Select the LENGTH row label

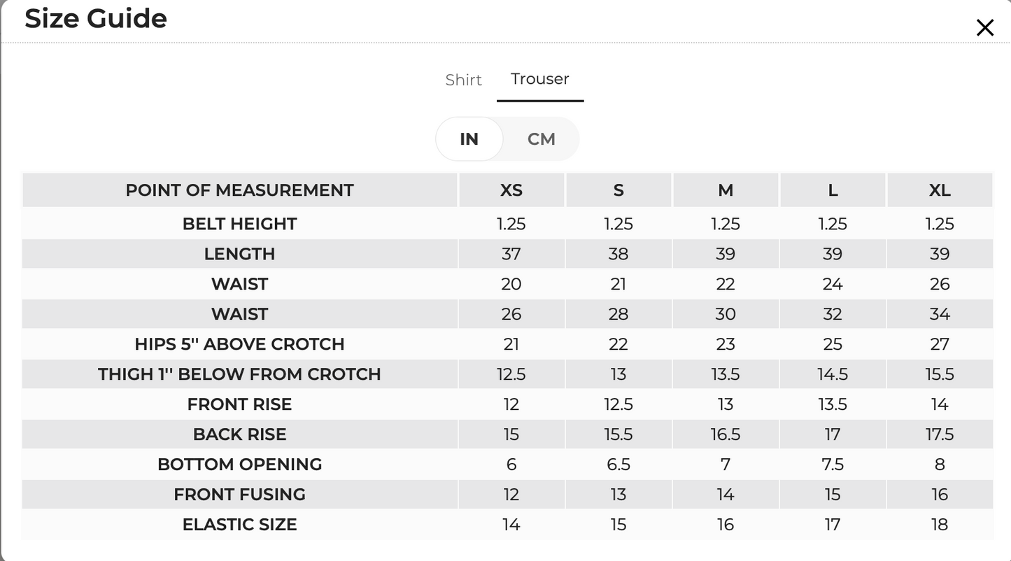240,254
